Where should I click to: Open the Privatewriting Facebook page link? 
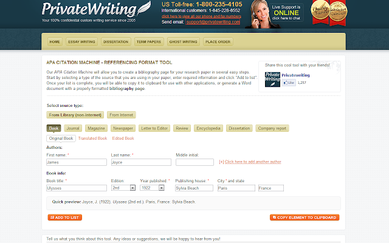(295, 75)
